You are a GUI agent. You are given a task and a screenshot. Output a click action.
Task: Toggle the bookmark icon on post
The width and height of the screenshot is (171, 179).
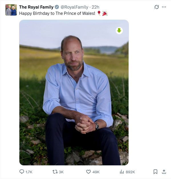tap(155, 172)
